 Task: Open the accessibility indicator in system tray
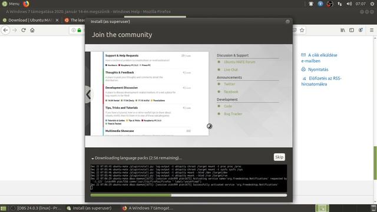pos(320,4)
